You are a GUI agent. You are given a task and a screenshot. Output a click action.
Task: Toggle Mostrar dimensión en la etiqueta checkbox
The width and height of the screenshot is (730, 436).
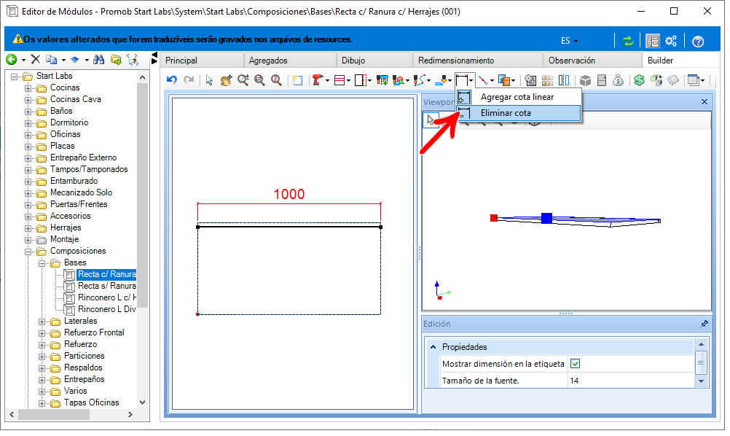tap(575, 364)
